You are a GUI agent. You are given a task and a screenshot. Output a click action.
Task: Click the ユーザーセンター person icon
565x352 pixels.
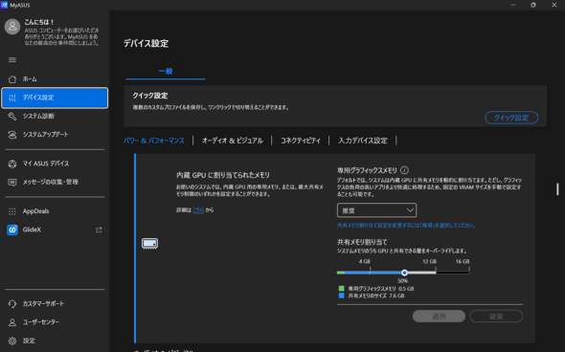point(12,322)
